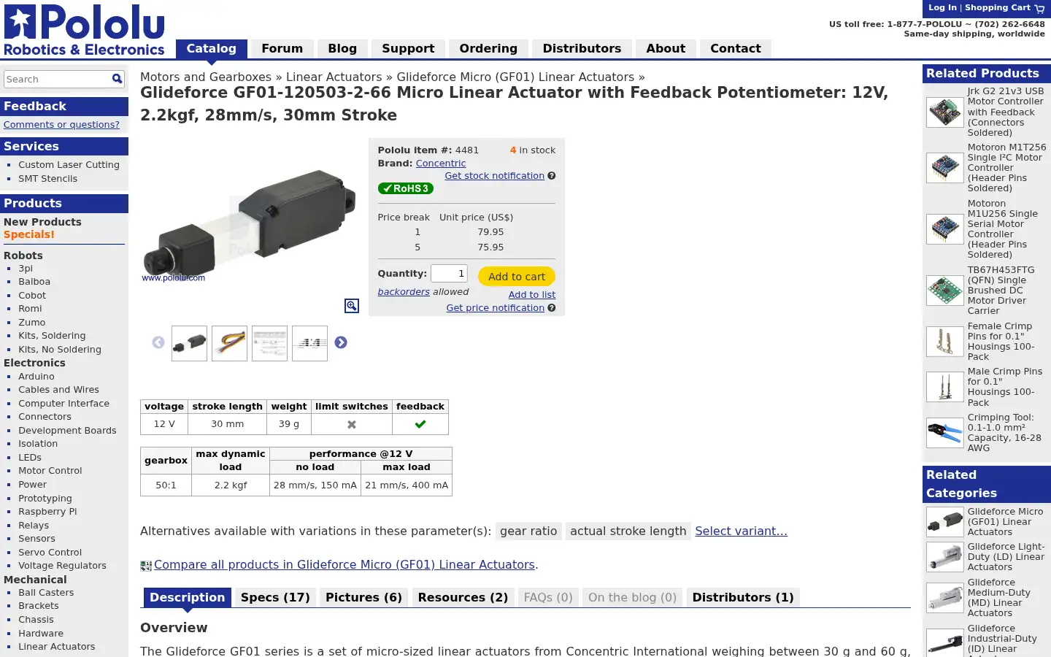Open the Concentric brand link
Viewport: 1051px width, 657px height.
(x=441, y=164)
